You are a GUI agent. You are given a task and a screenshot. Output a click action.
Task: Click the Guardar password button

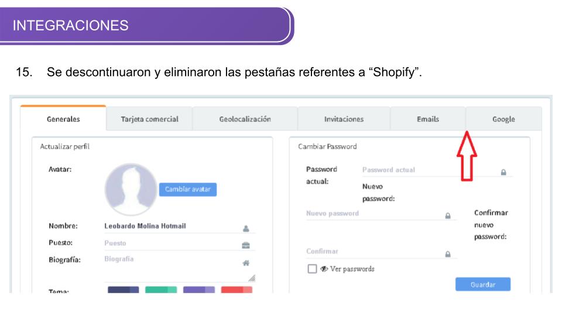point(483,284)
